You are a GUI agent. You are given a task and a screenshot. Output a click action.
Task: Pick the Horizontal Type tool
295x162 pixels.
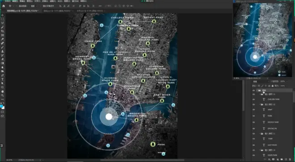2,79
